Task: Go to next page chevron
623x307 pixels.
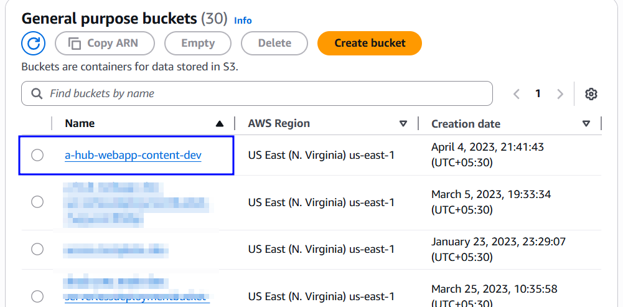Action: coord(560,94)
